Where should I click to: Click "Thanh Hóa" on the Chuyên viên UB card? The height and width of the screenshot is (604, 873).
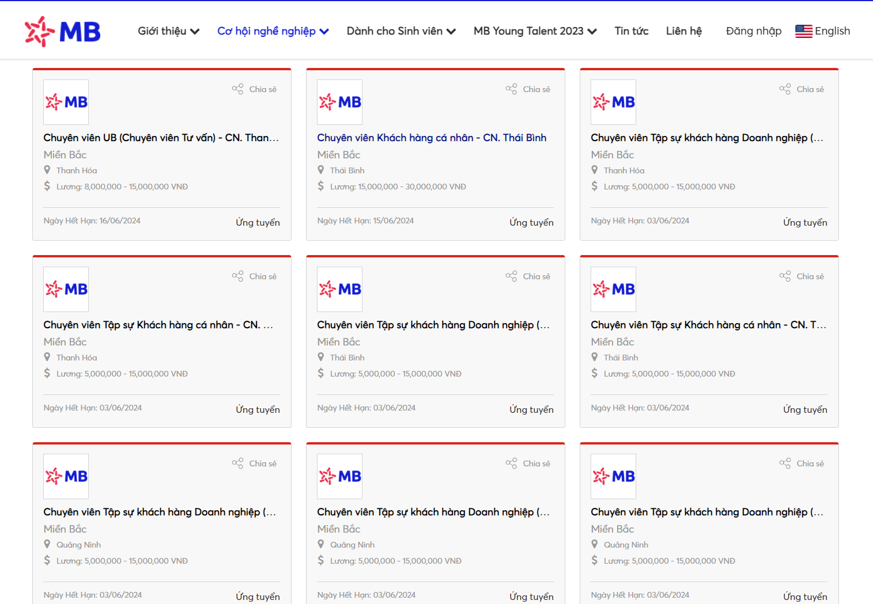(77, 170)
